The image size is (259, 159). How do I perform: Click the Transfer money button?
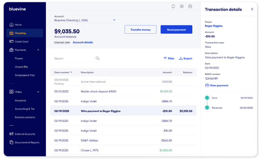point(140,29)
